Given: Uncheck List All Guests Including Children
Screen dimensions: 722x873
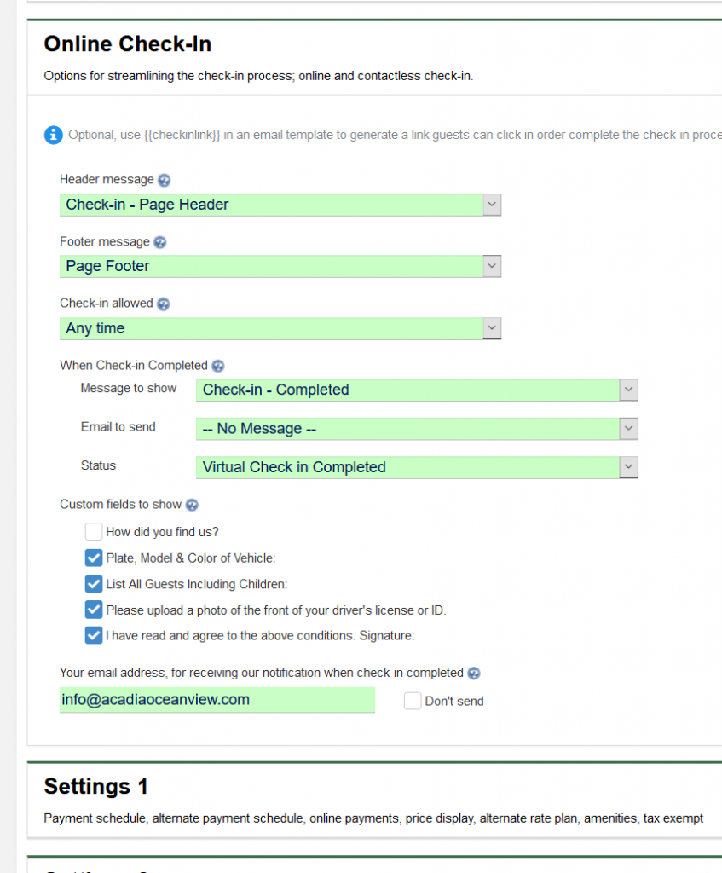Looking at the screenshot, I should coord(94,584).
